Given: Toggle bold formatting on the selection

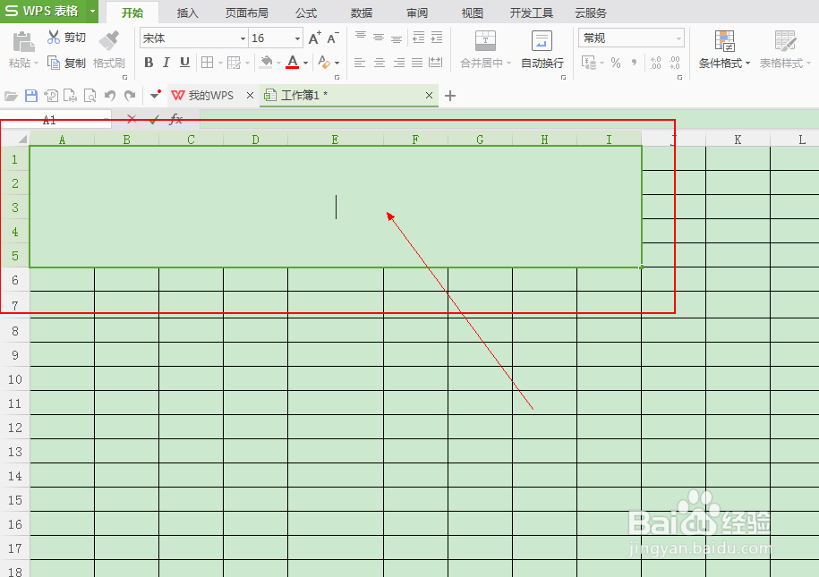Looking at the screenshot, I should [149, 63].
